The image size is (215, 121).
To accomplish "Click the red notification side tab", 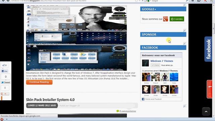I will [210, 89].
